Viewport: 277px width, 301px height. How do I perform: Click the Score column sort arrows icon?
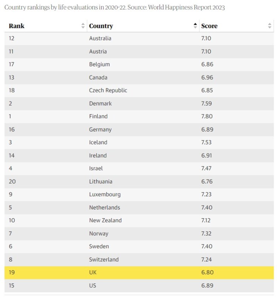(x=269, y=26)
